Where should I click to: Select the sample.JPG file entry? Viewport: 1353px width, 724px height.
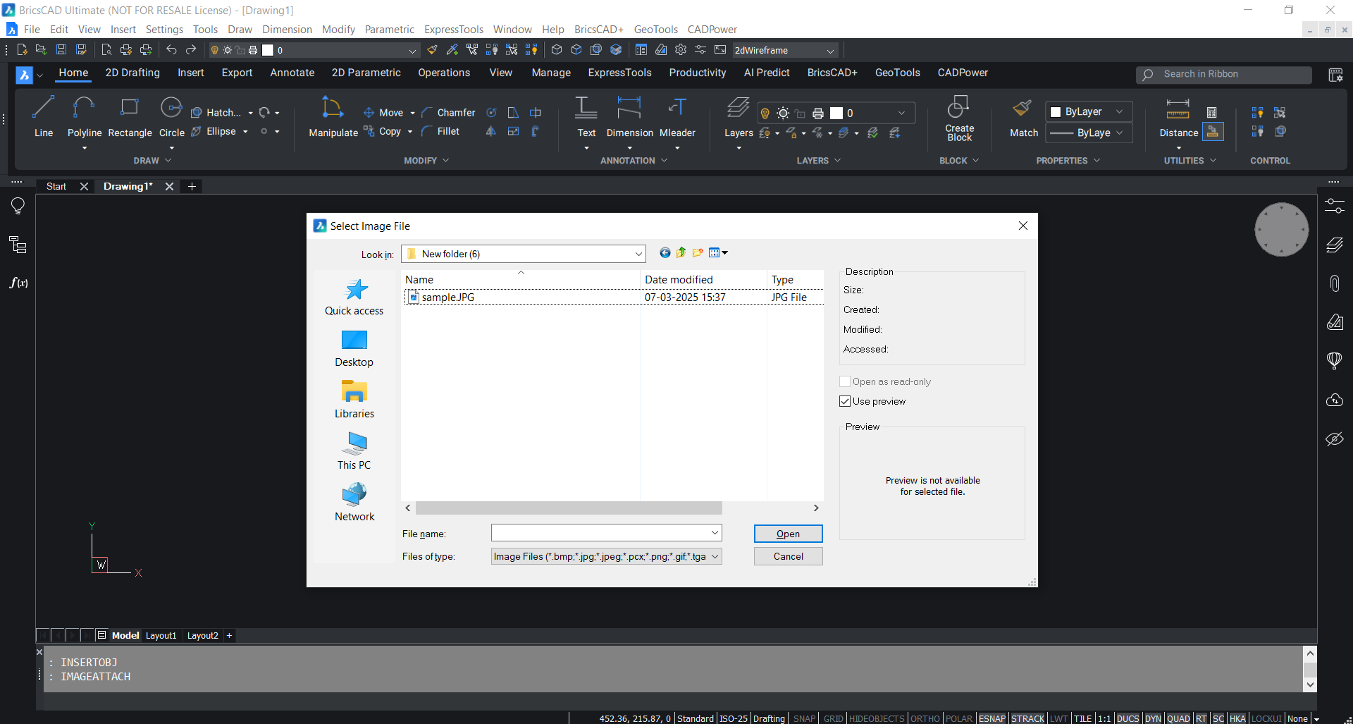click(447, 297)
